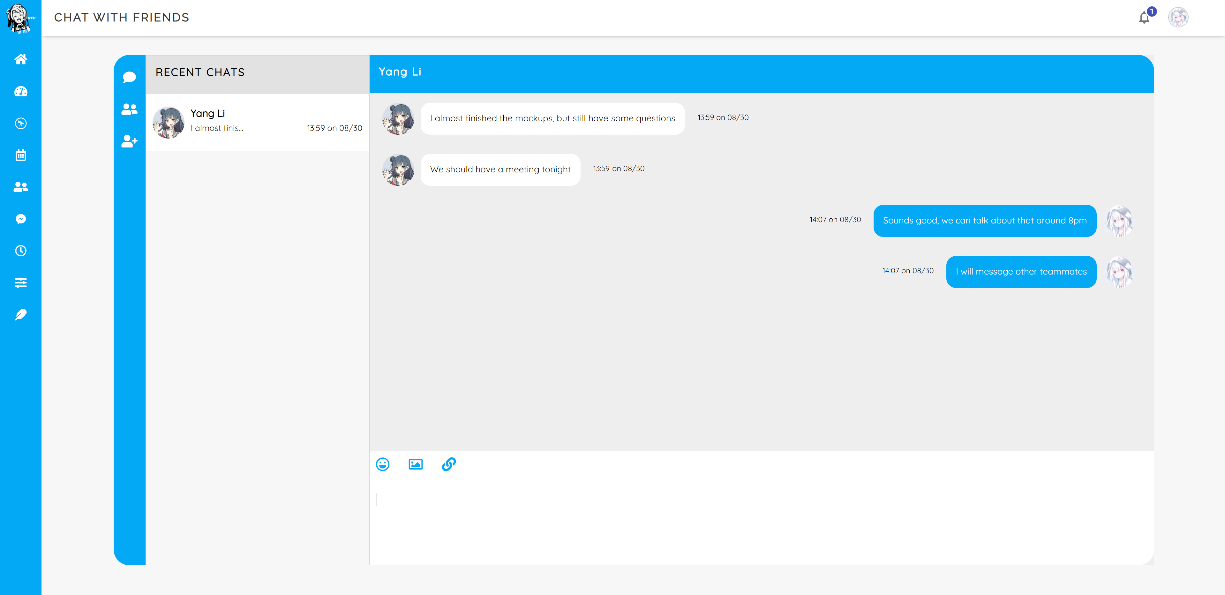Open the dashboard gauge icon
The width and height of the screenshot is (1225, 595).
click(20, 91)
